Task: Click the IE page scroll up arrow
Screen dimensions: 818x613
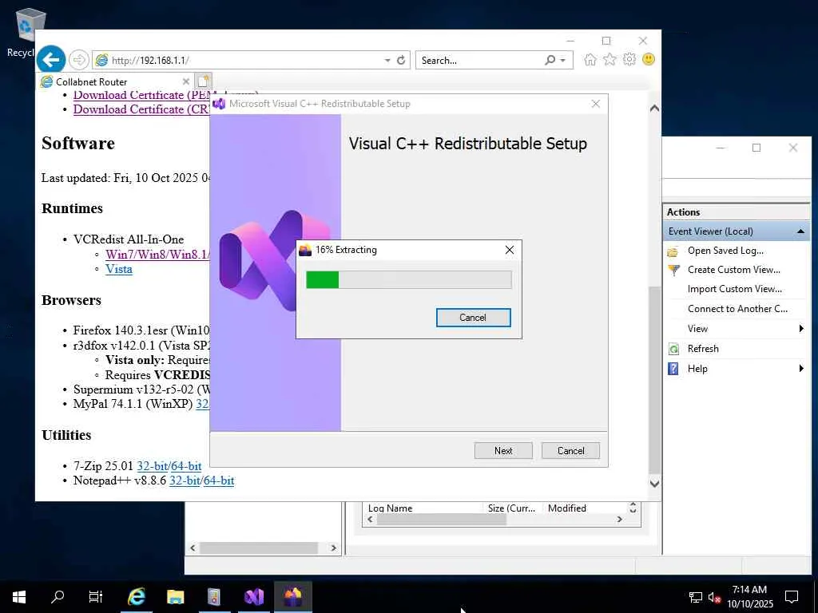Action: point(654,109)
